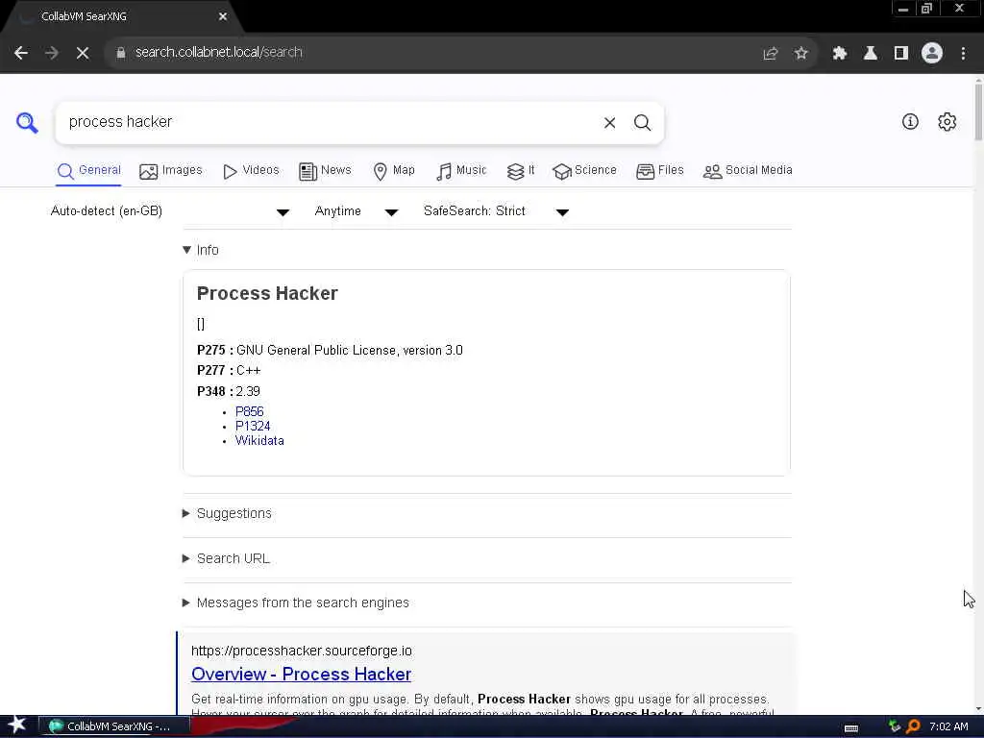The height and width of the screenshot is (738, 984).
Task: Clear the search query with X
Action: point(609,123)
